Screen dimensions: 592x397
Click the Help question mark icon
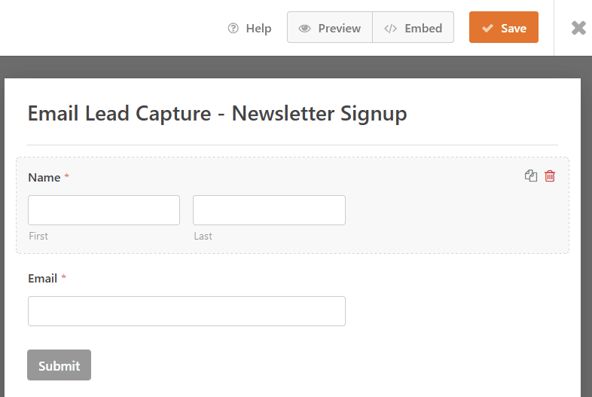[x=233, y=29]
